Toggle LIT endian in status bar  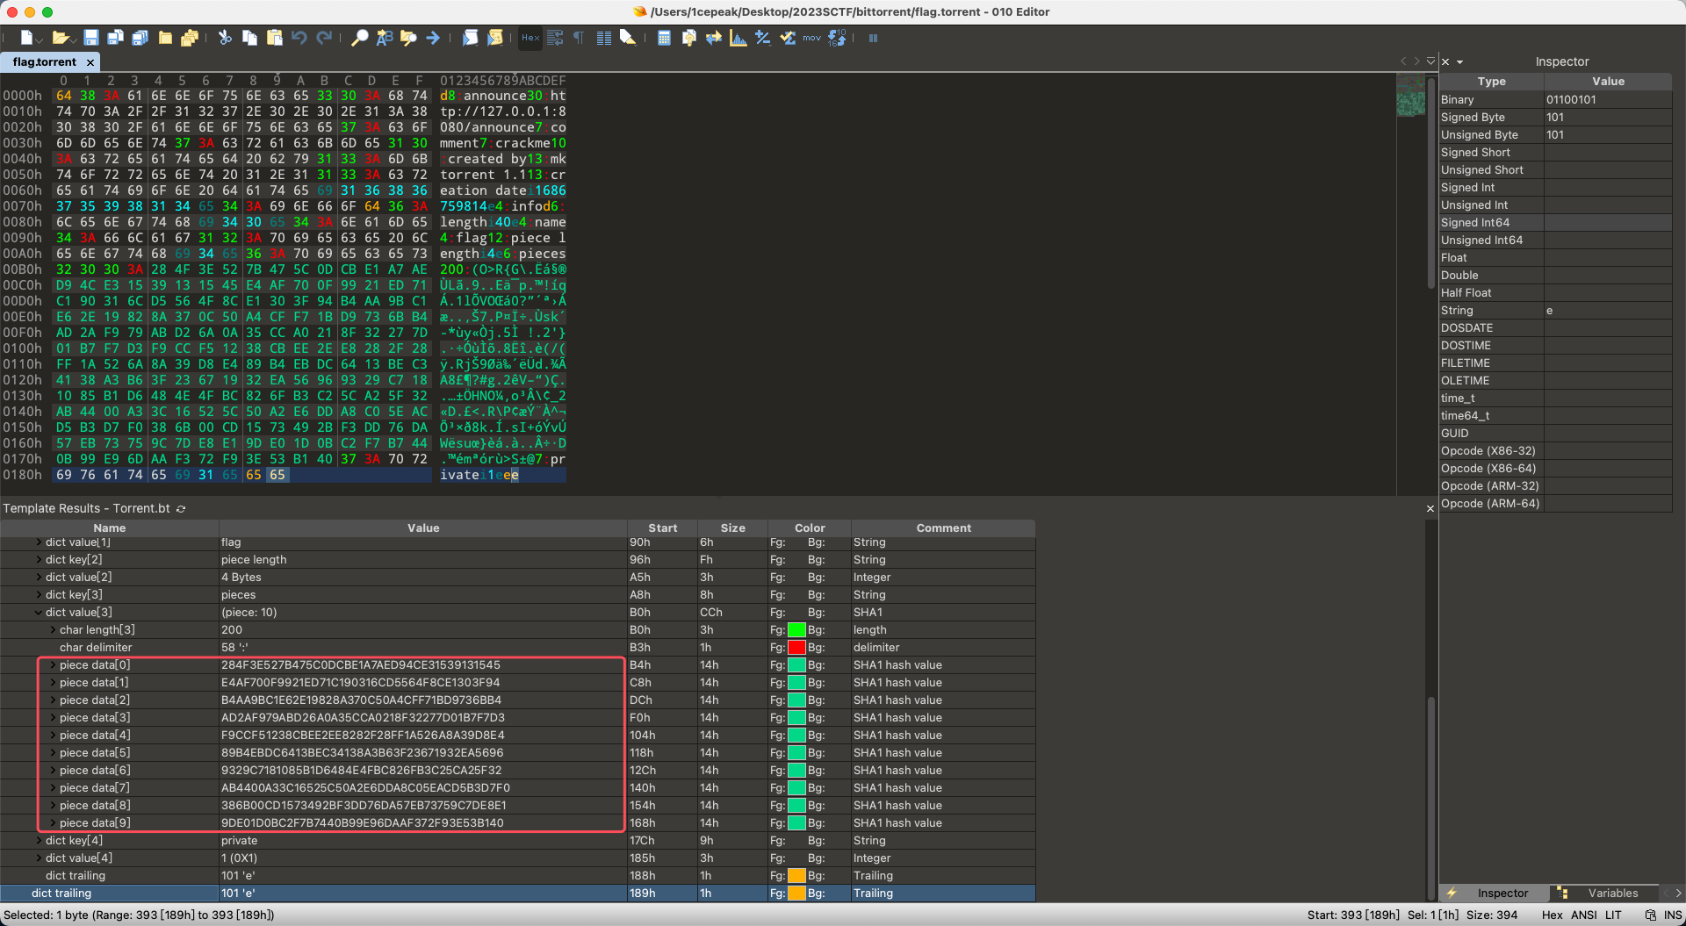coord(1613,915)
